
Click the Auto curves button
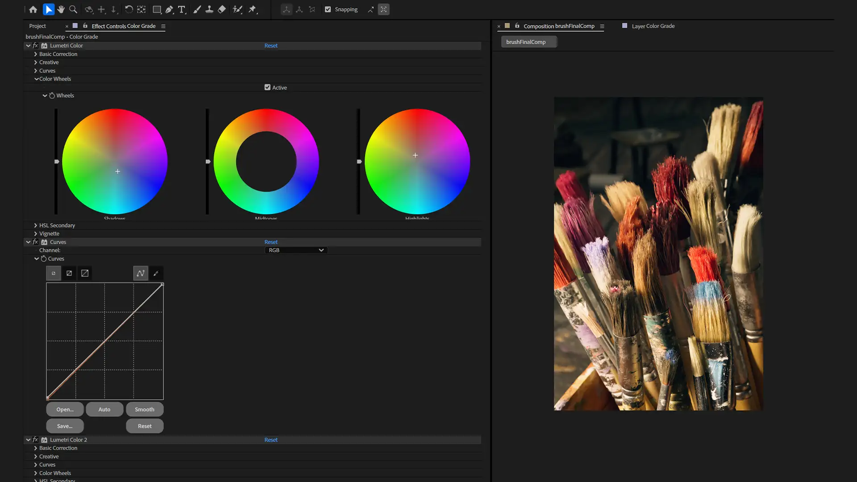tap(104, 409)
